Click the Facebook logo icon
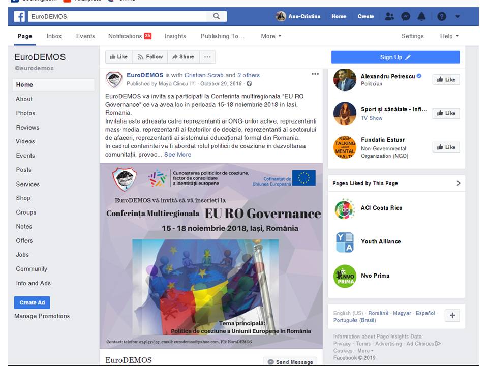 point(19,16)
